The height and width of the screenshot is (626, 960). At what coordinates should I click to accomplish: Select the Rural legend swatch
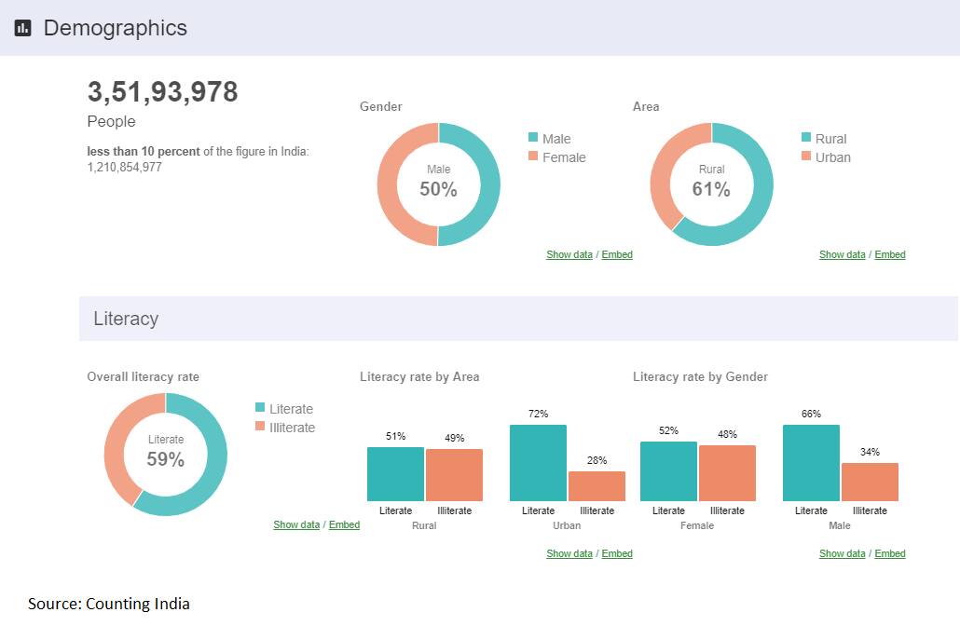(x=806, y=138)
